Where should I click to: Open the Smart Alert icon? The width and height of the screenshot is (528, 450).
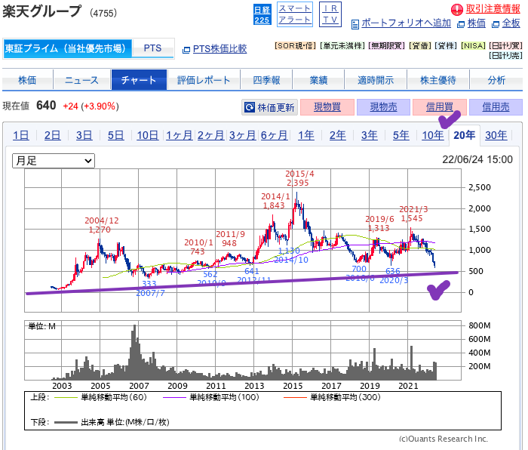[295, 14]
